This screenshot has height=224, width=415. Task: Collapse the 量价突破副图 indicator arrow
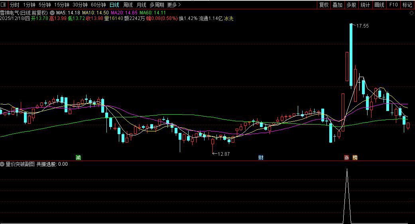[2, 165]
